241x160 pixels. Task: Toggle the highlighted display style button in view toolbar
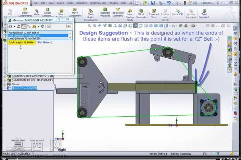tap(135, 26)
